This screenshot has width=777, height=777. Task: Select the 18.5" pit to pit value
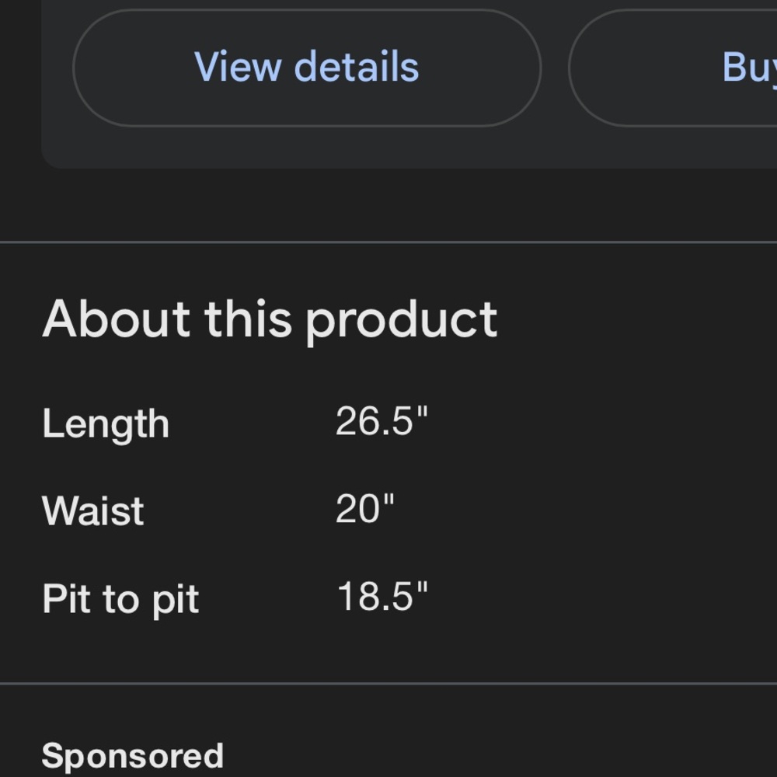382,596
